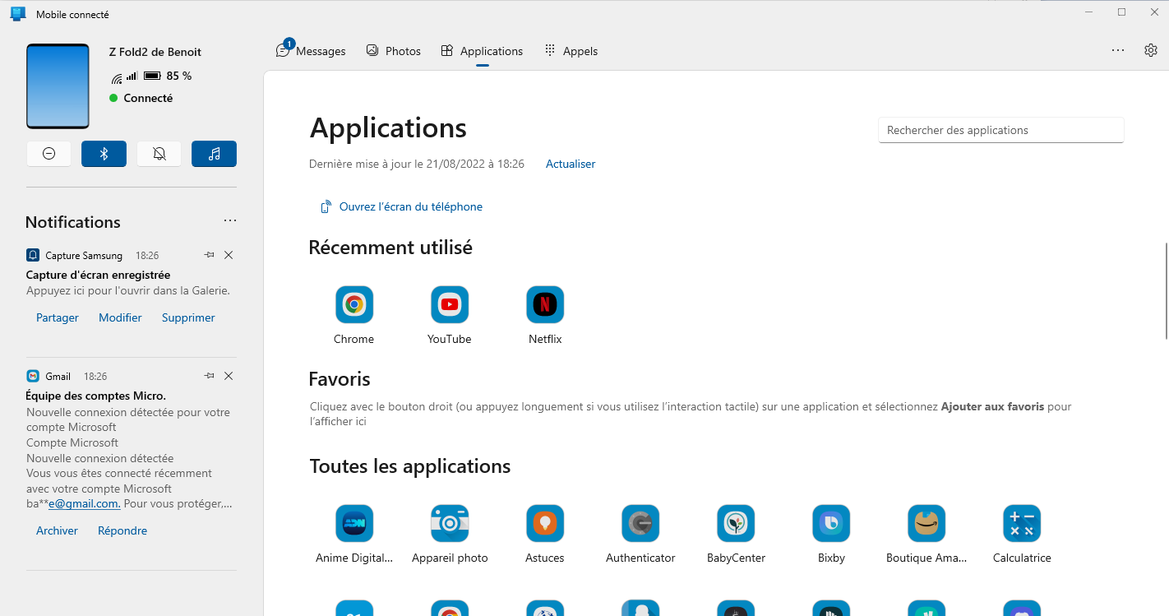
Task: Click Ouvrez l'écran du téléphone
Action: pyautogui.click(x=410, y=206)
